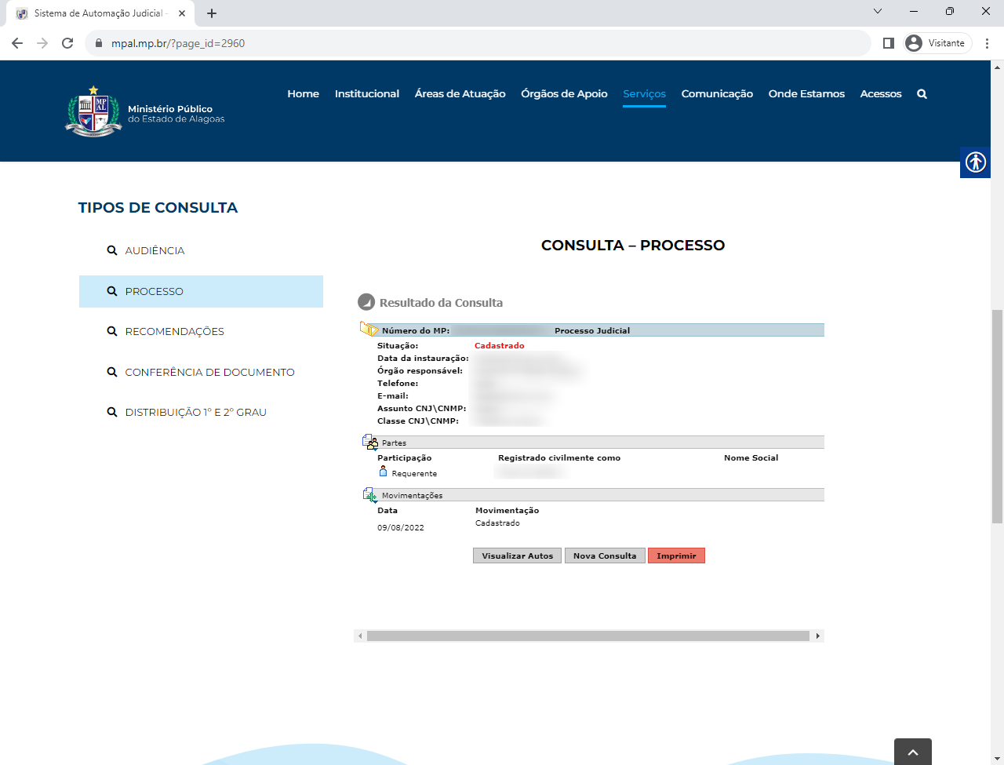Click the TIPOS DE CONSULTA heading
This screenshot has width=1004, height=765.
pyautogui.click(x=158, y=207)
